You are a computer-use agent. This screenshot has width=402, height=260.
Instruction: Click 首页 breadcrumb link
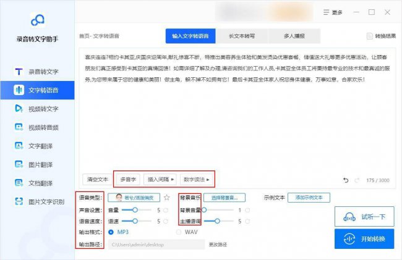point(84,36)
